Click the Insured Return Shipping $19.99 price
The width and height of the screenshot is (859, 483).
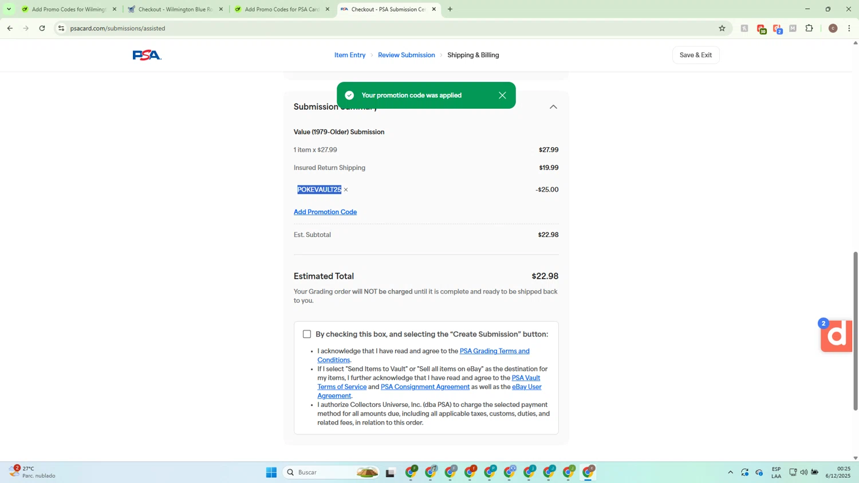click(549, 168)
